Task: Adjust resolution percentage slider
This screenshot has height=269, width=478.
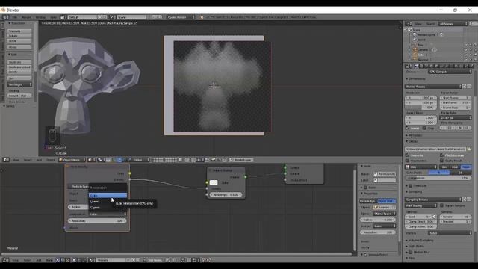Action: tap(421, 108)
